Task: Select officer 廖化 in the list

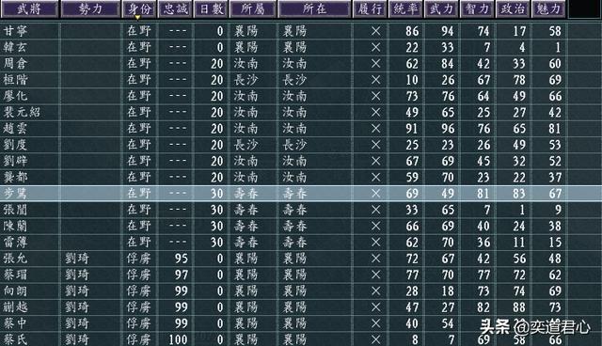Action: [15, 96]
